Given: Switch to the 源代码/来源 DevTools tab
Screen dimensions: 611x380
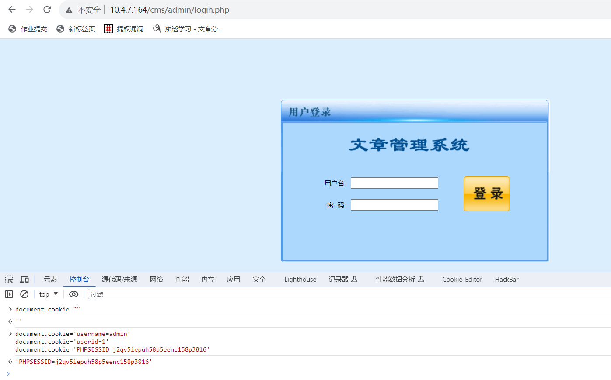Looking at the screenshot, I should click(x=119, y=280).
